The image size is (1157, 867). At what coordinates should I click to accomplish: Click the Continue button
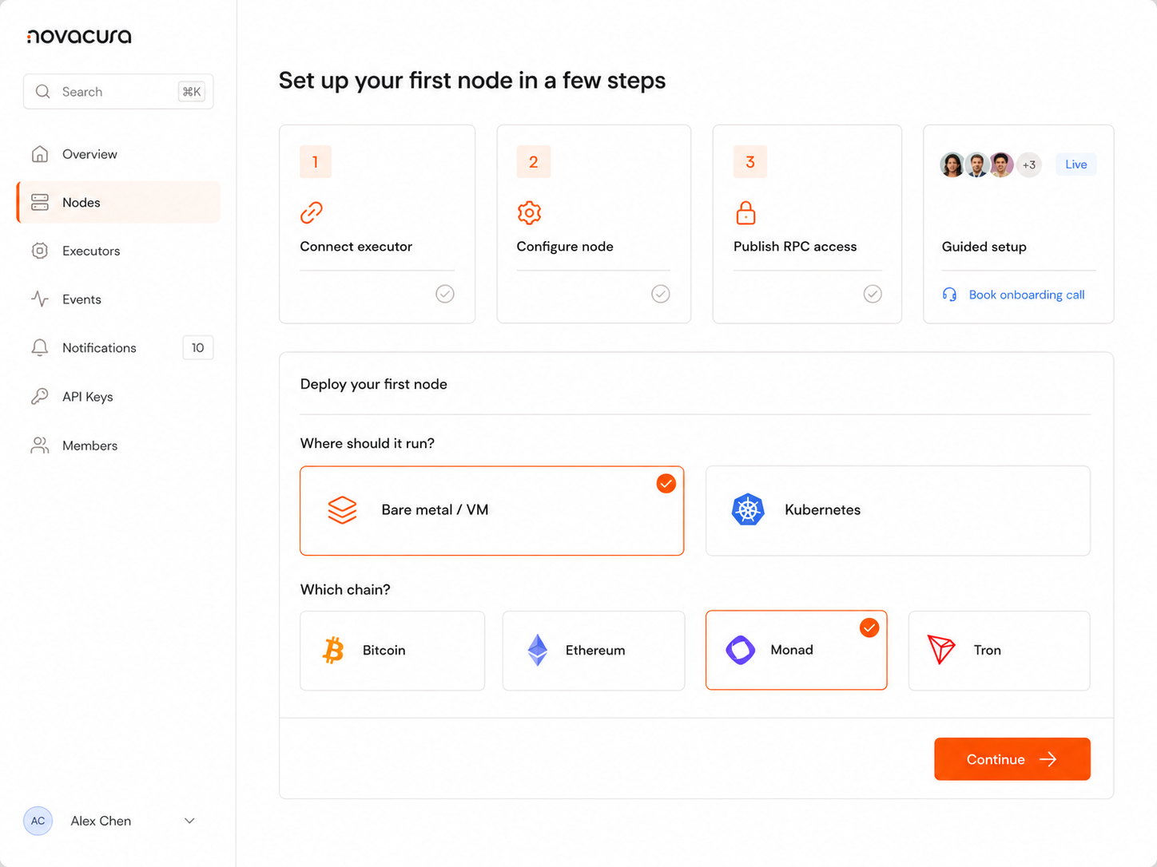pyautogui.click(x=1012, y=759)
